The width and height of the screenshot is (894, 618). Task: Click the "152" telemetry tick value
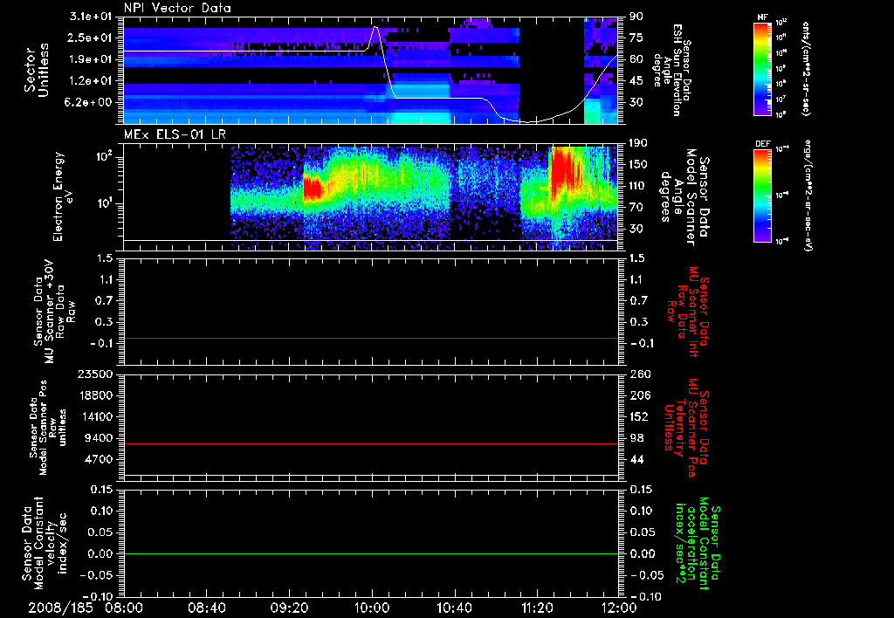click(x=638, y=416)
